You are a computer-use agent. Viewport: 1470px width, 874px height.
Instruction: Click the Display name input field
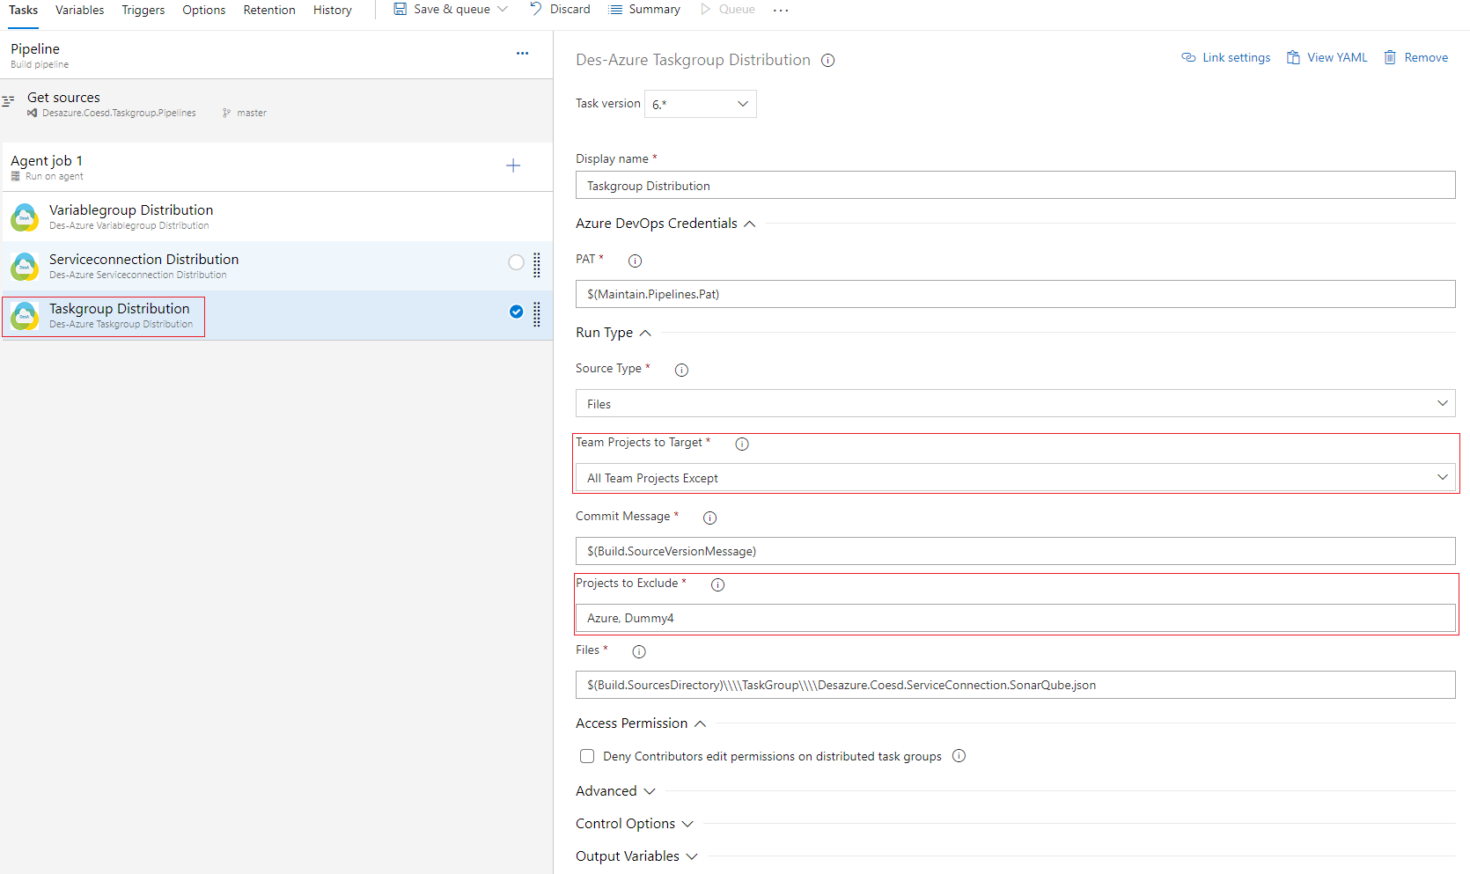[x=1015, y=185]
